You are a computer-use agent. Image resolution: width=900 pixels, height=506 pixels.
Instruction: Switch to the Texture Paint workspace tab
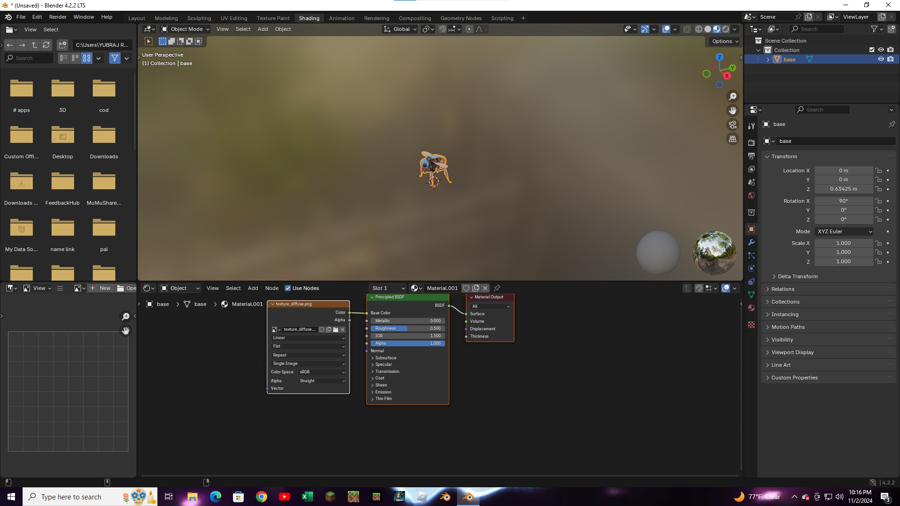tap(273, 18)
